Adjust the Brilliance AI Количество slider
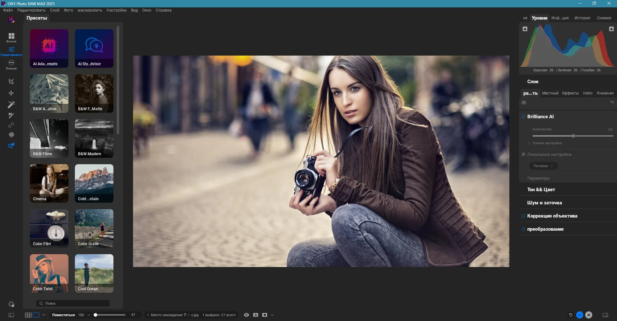 tap(573, 136)
